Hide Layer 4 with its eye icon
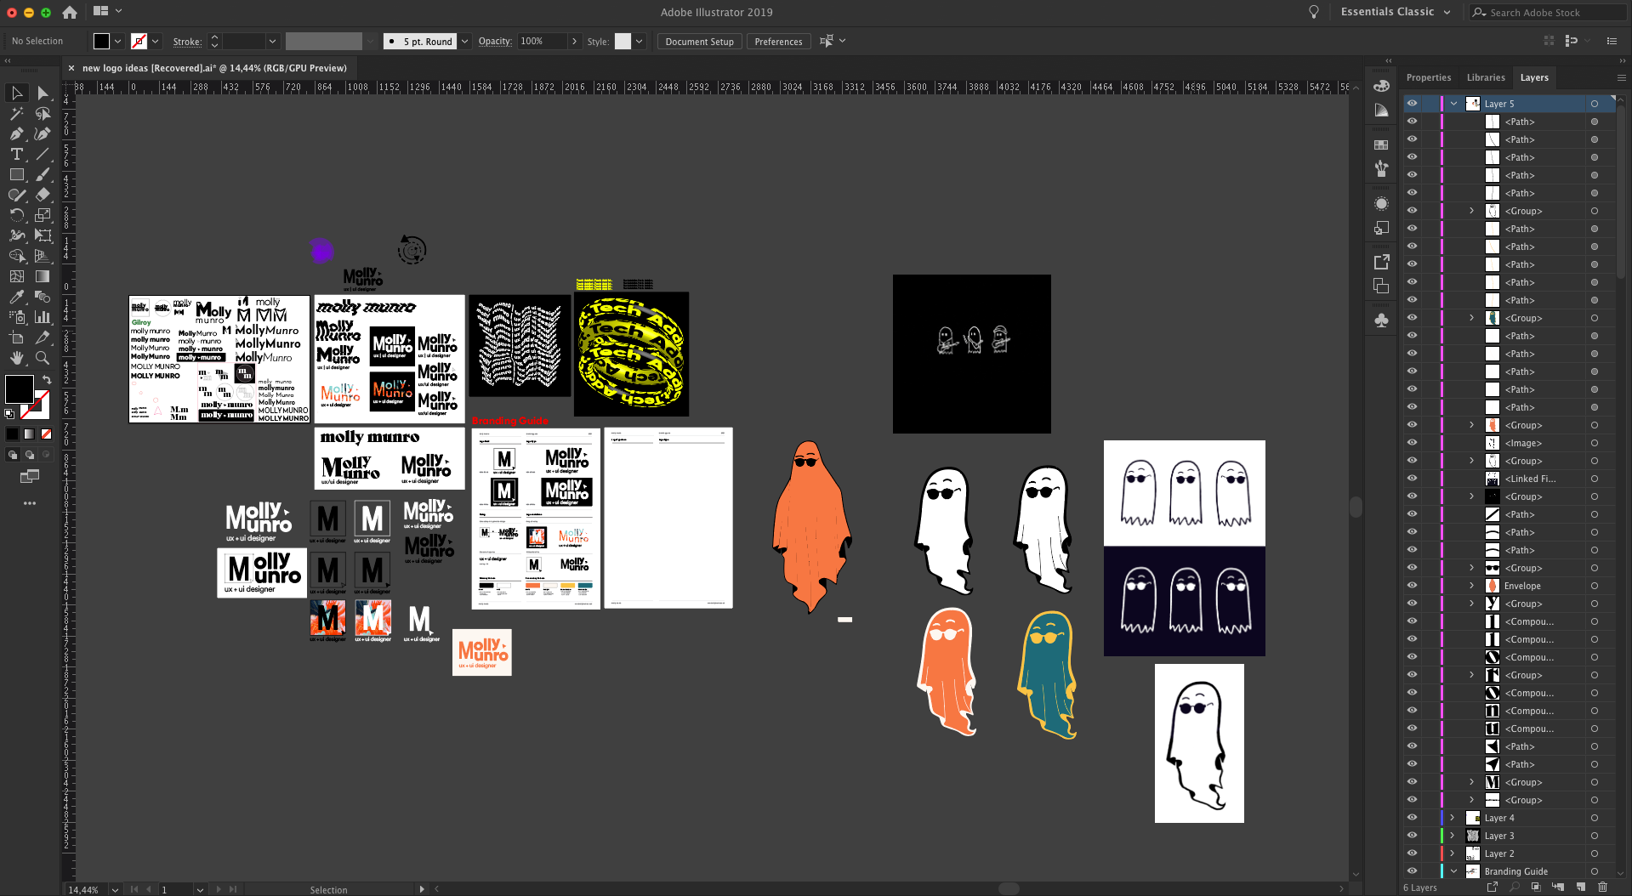This screenshot has height=896, width=1632. (x=1412, y=818)
